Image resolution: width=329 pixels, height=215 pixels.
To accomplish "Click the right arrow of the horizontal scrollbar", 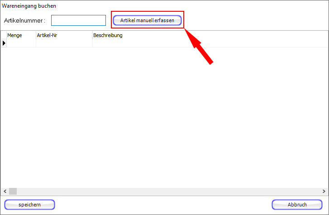I will [x=324, y=191].
